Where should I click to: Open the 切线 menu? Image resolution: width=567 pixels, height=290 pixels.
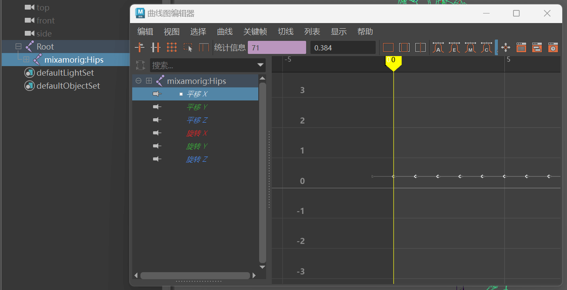pyautogui.click(x=286, y=32)
